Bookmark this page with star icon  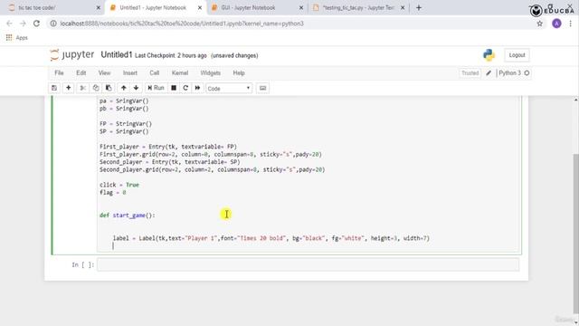click(x=539, y=24)
